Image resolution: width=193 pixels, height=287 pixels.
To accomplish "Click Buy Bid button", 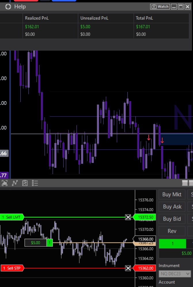I will pyautogui.click(x=172, y=219).
